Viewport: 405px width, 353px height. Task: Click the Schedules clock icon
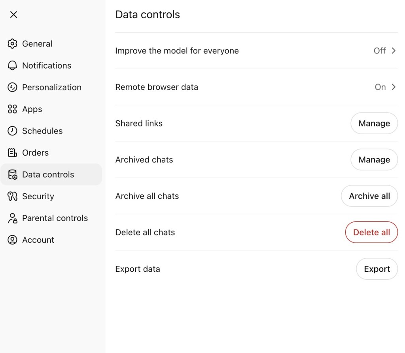[13, 131]
